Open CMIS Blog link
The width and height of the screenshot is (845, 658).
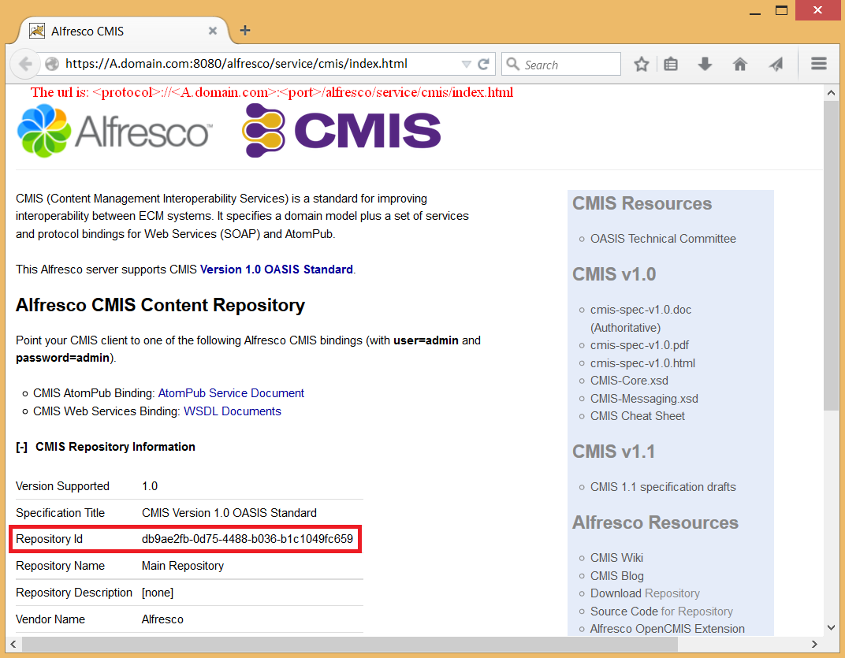(616, 576)
